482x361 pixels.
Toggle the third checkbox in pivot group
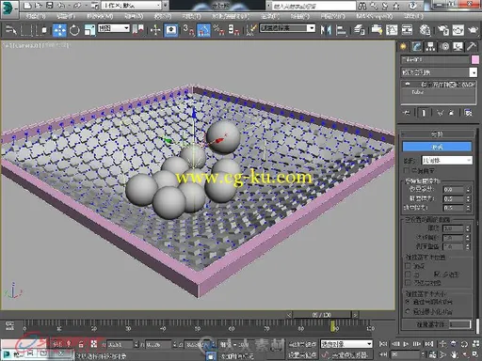point(408,283)
